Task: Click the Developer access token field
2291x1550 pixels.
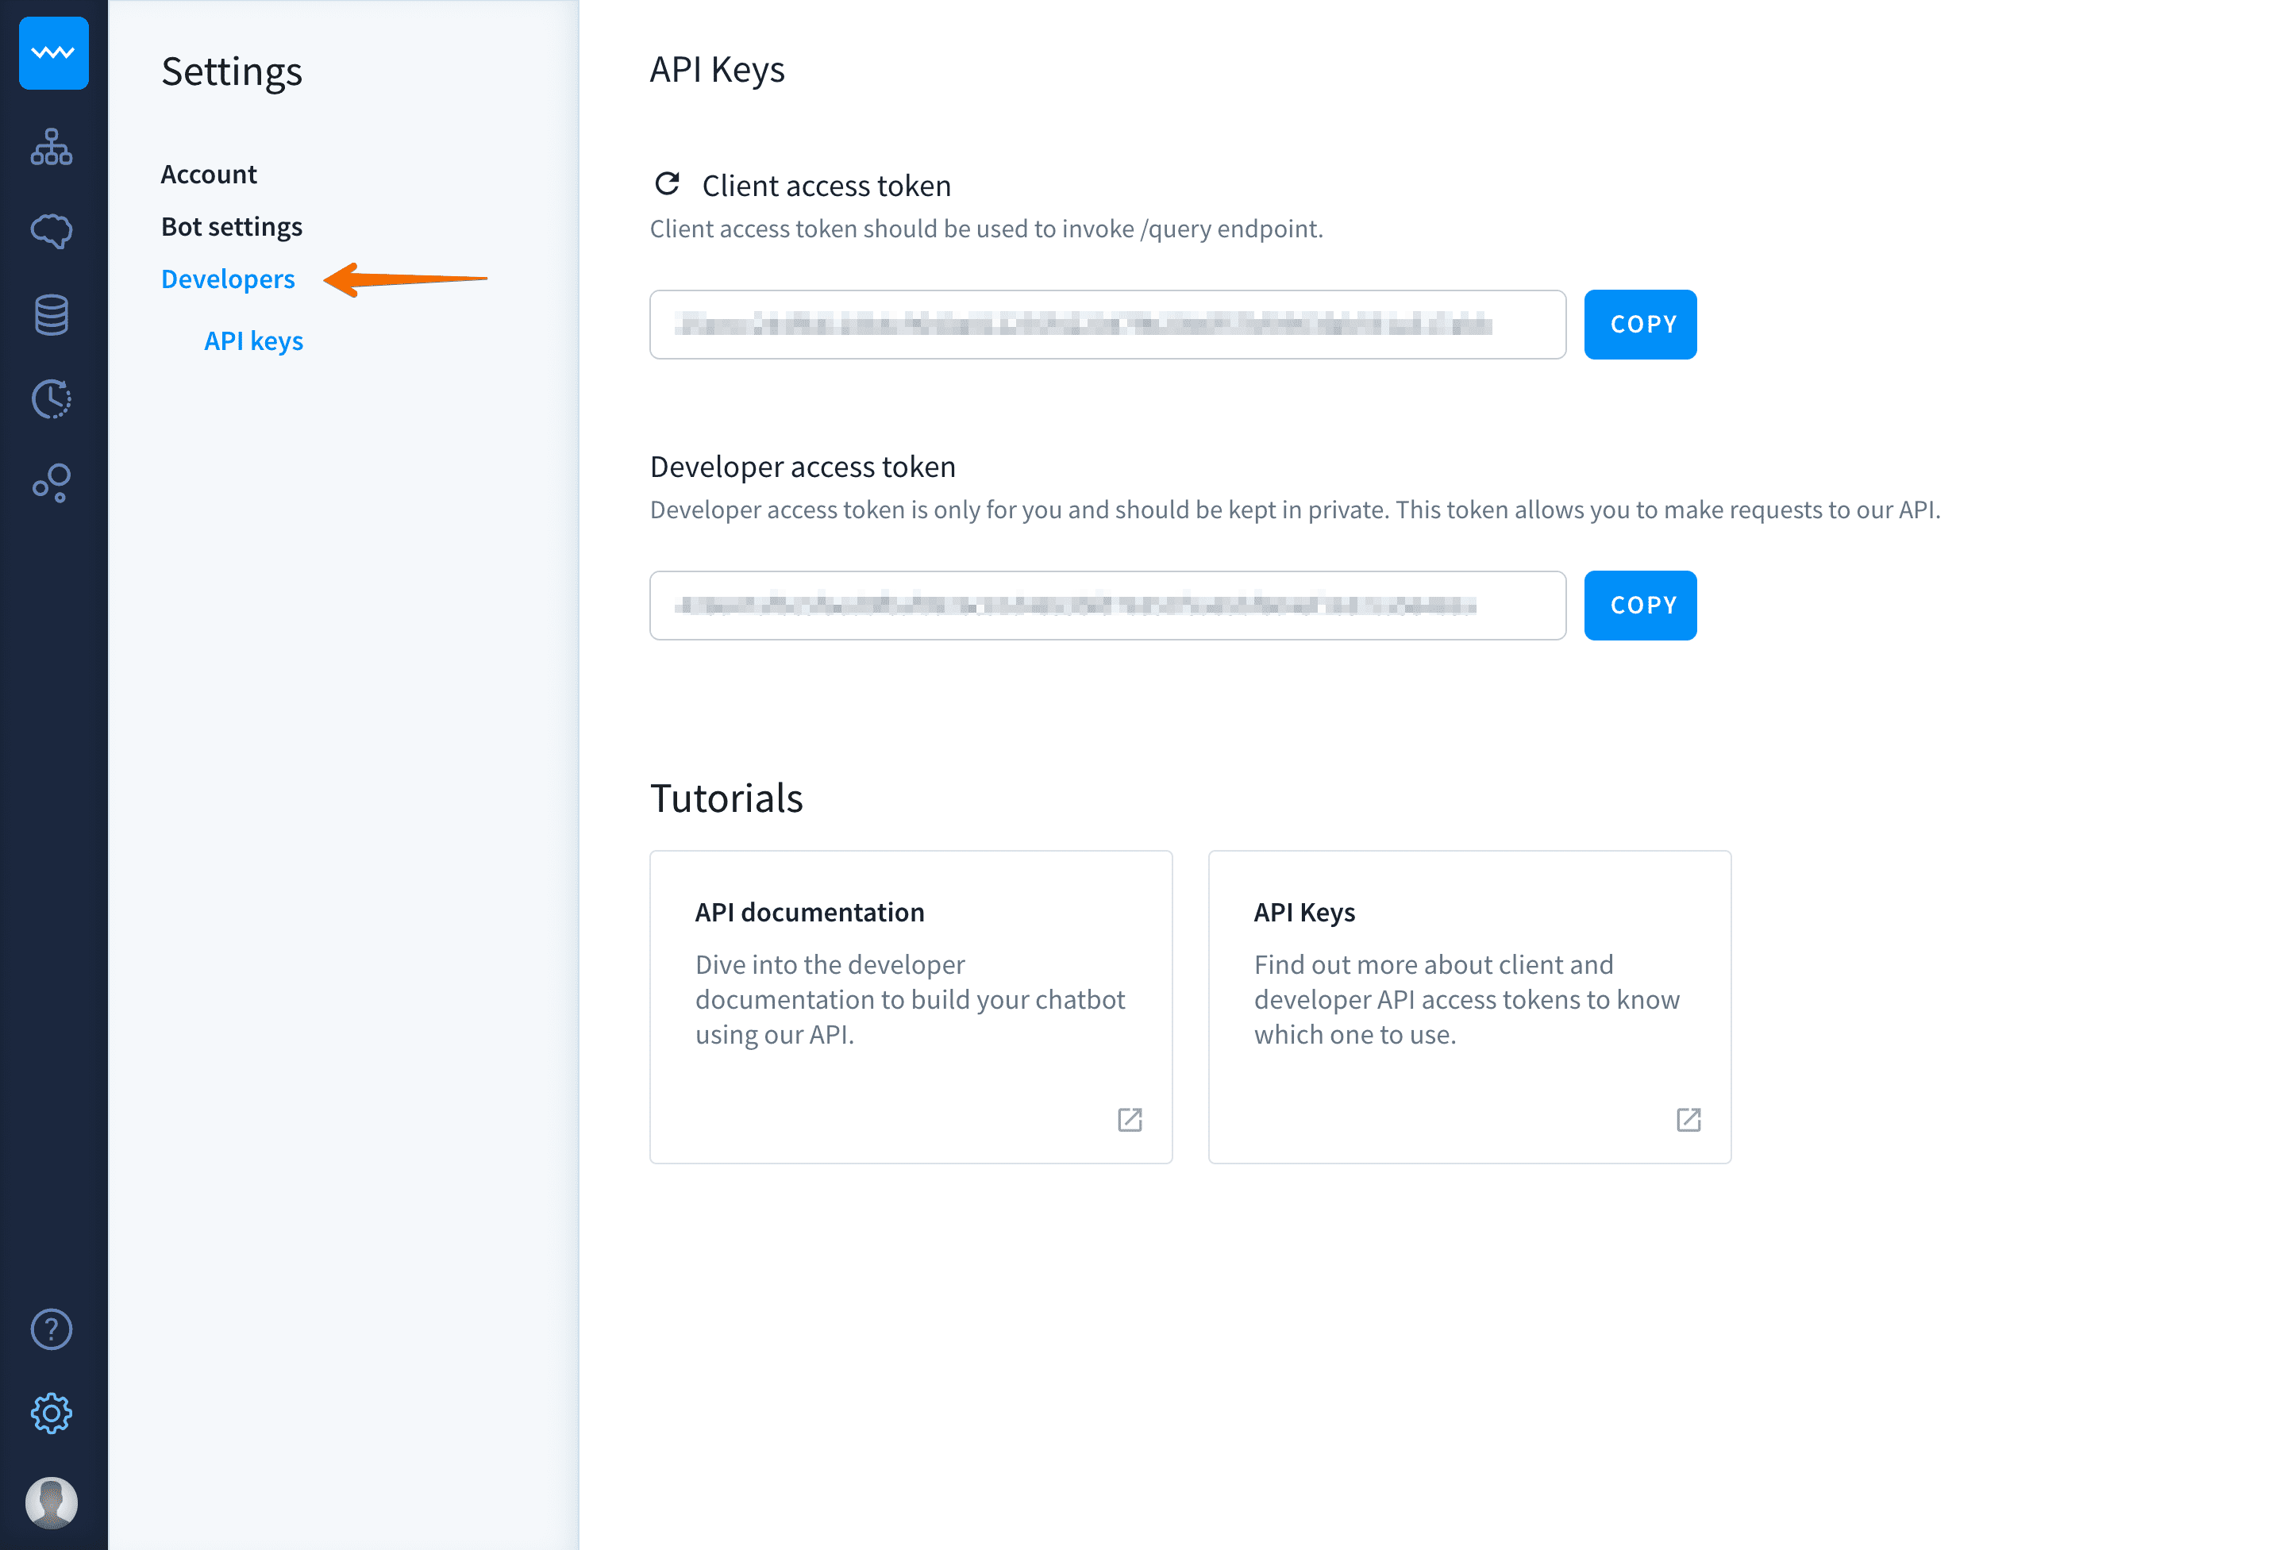Action: (x=1107, y=605)
